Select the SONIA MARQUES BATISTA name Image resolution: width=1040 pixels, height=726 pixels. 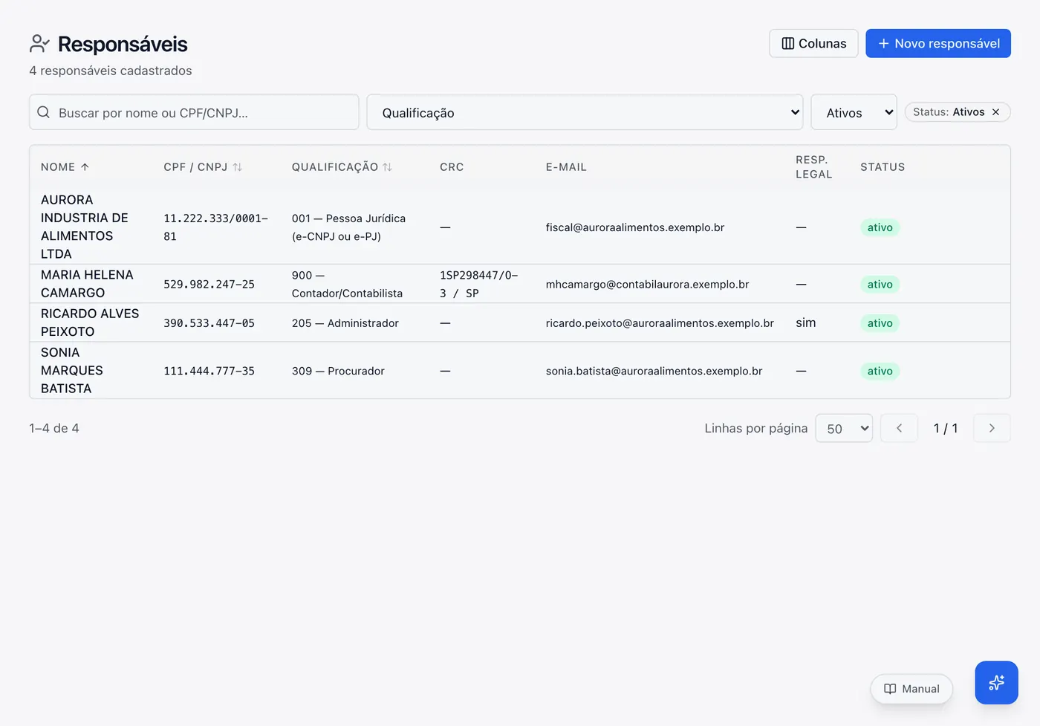point(72,370)
